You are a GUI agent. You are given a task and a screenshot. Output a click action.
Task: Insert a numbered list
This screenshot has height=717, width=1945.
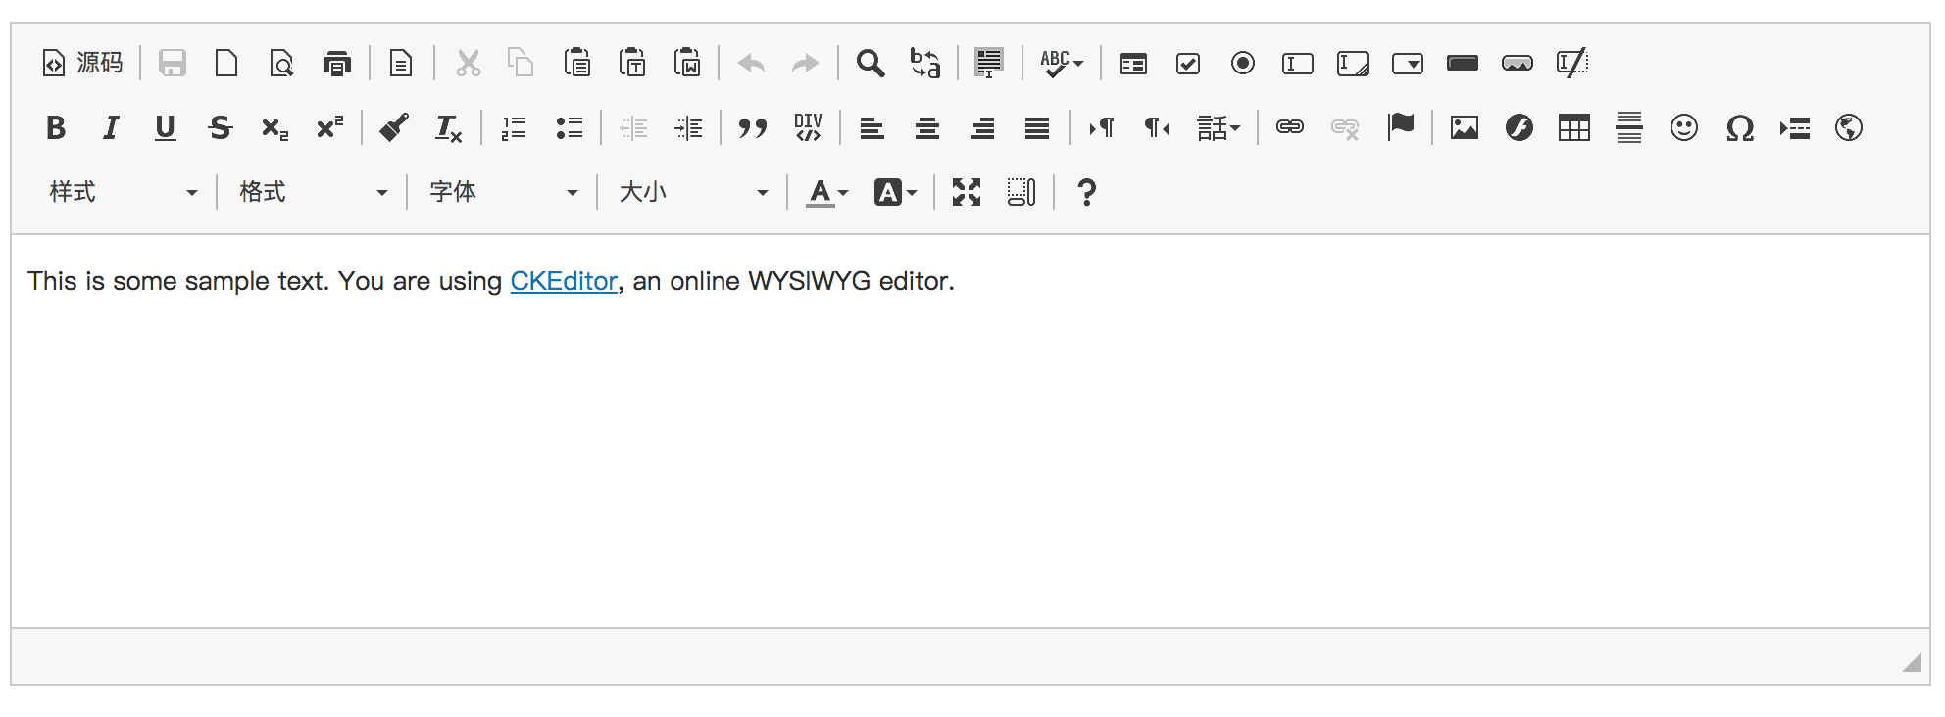tap(514, 128)
